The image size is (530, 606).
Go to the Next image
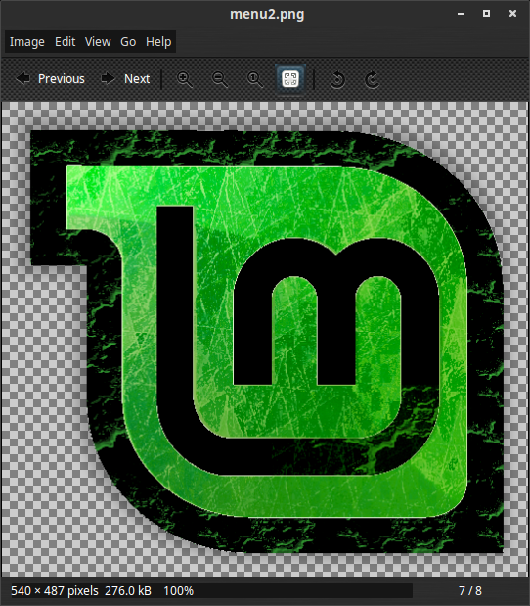point(125,79)
